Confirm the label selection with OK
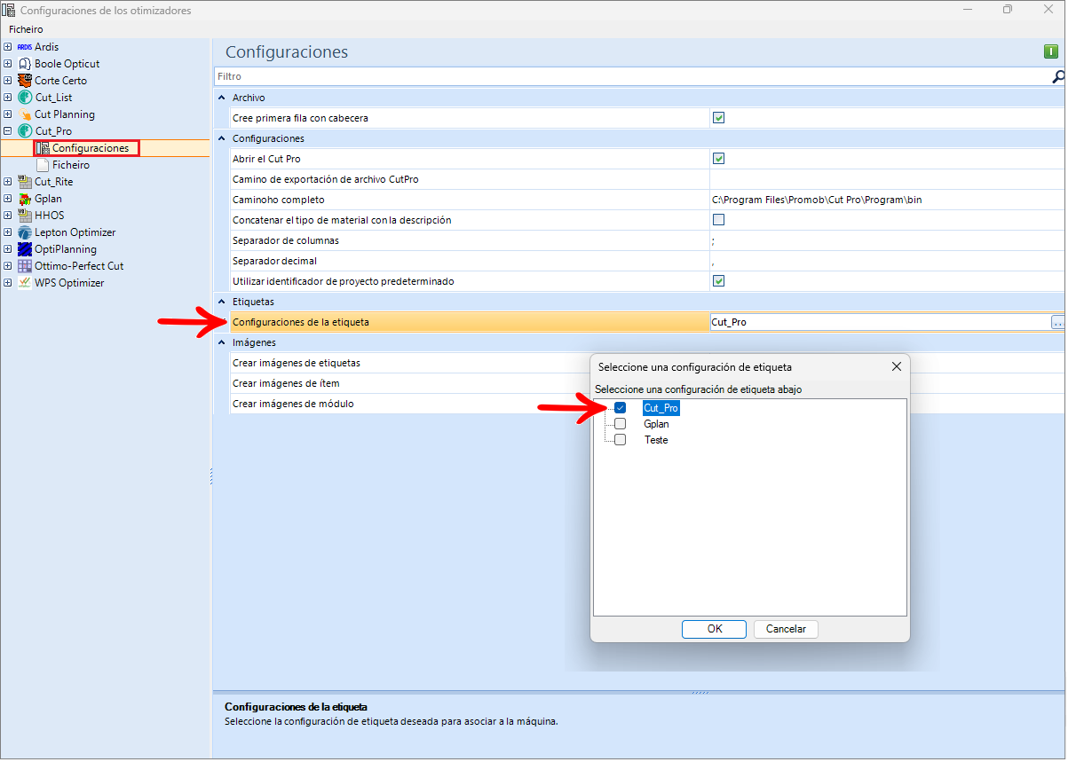1068x762 pixels. pos(715,629)
